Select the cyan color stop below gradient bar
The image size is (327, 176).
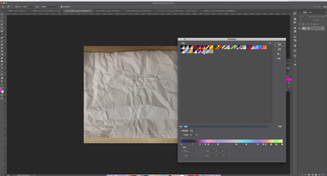point(246,144)
